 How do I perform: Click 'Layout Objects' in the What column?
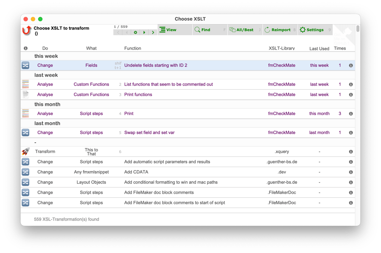91,182
